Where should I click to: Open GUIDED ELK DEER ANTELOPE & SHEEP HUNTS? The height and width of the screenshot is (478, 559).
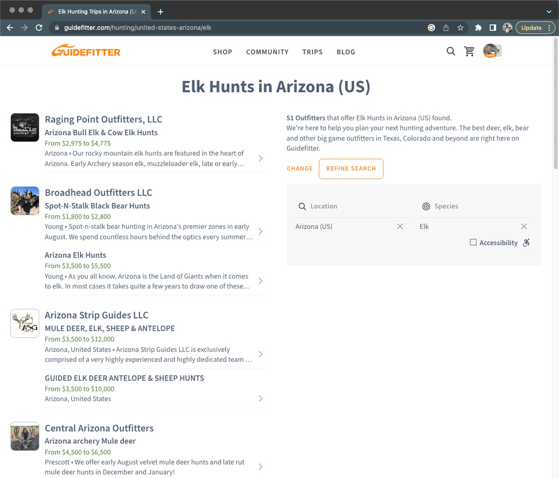click(x=124, y=378)
